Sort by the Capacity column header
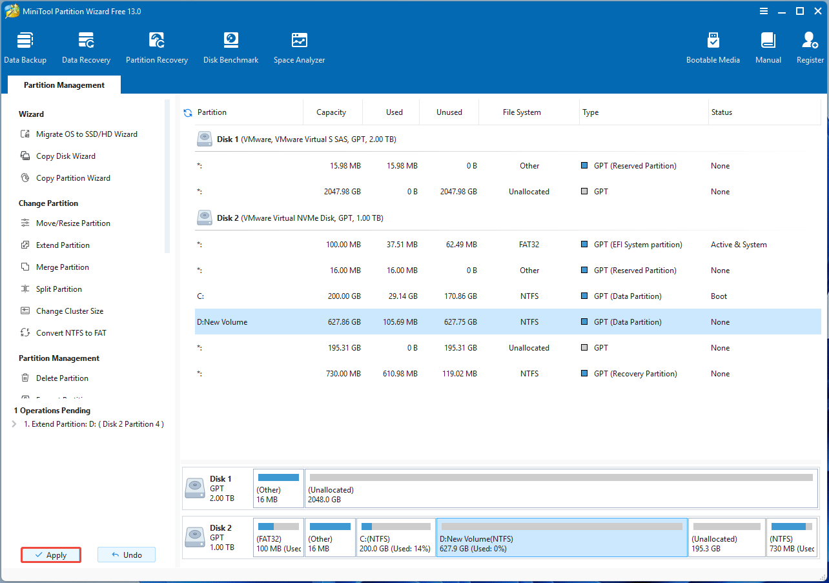This screenshot has height=583, width=829. click(331, 112)
